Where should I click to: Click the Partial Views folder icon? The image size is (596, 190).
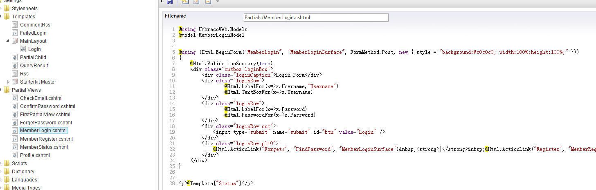tap(7, 90)
